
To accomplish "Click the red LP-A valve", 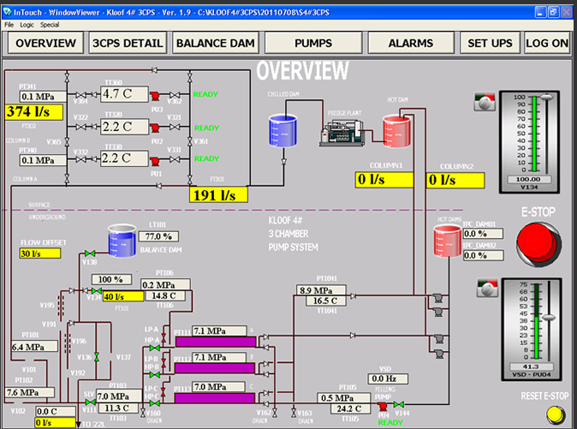I will click(x=164, y=337).
